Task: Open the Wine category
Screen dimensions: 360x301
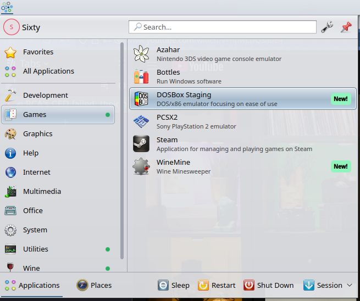Action: (x=58, y=268)
